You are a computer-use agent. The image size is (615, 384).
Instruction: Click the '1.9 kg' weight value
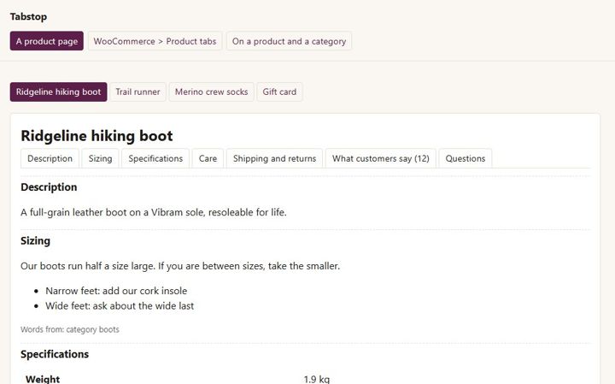click(317, 379)
